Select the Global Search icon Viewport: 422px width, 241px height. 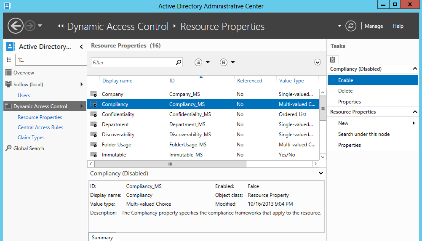tap(8, 148)
